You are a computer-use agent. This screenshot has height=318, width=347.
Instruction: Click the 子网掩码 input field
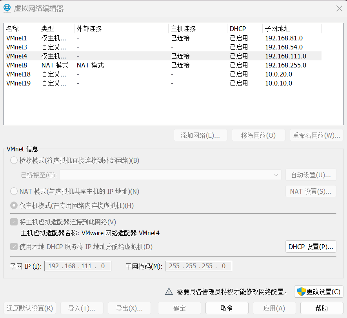tap(198, 266)
